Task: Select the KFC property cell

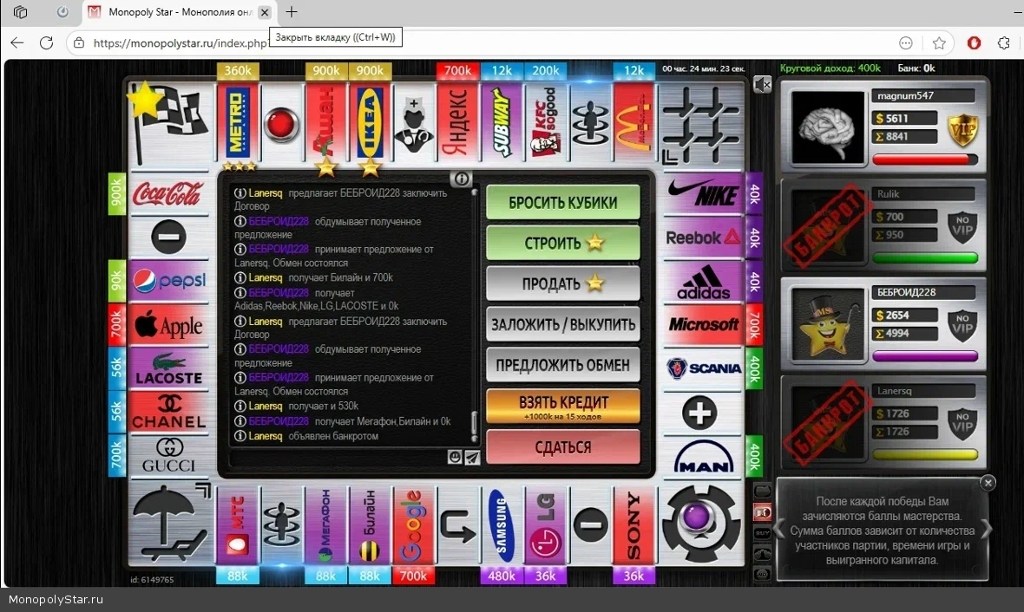Action: pos(545,121)
